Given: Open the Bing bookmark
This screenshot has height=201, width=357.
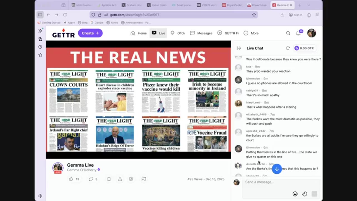Looking at the screenshot, I should pyautogui.click(x=83, y=23).
